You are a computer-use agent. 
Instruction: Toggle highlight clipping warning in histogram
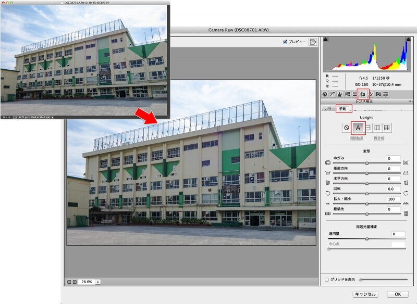(x=409, y=40)
